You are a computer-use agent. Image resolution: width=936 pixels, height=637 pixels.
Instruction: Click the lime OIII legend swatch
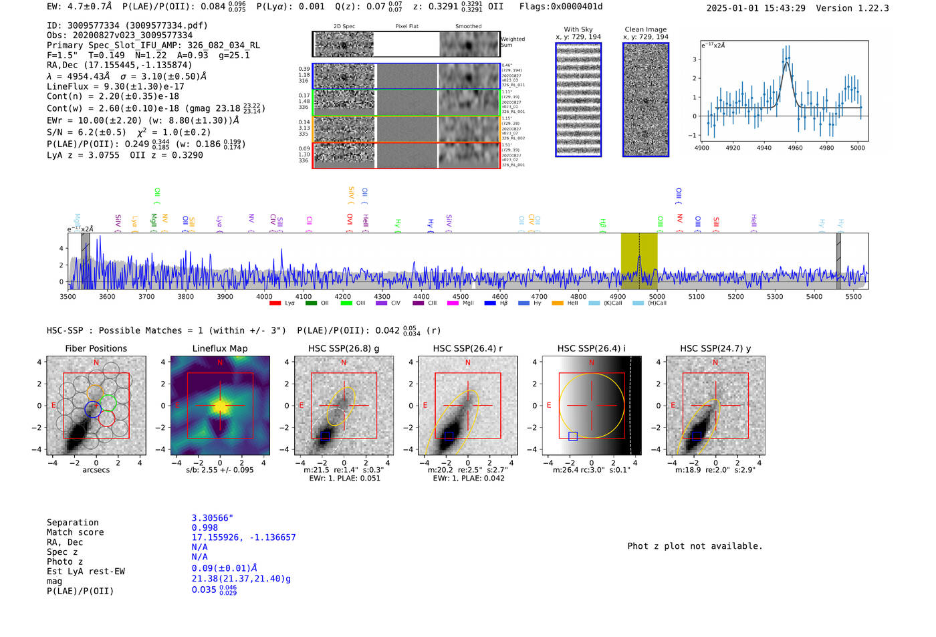[x=346, y=303]
